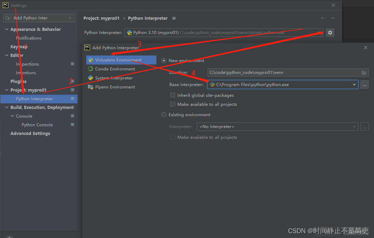Close the Add Python Interpreter dialog
Image resolution: width=374 pixels, height=238 pixels.
[x=366, y=48]
